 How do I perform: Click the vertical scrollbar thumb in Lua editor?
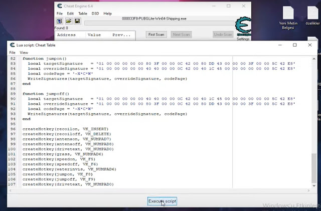point(314,168)
